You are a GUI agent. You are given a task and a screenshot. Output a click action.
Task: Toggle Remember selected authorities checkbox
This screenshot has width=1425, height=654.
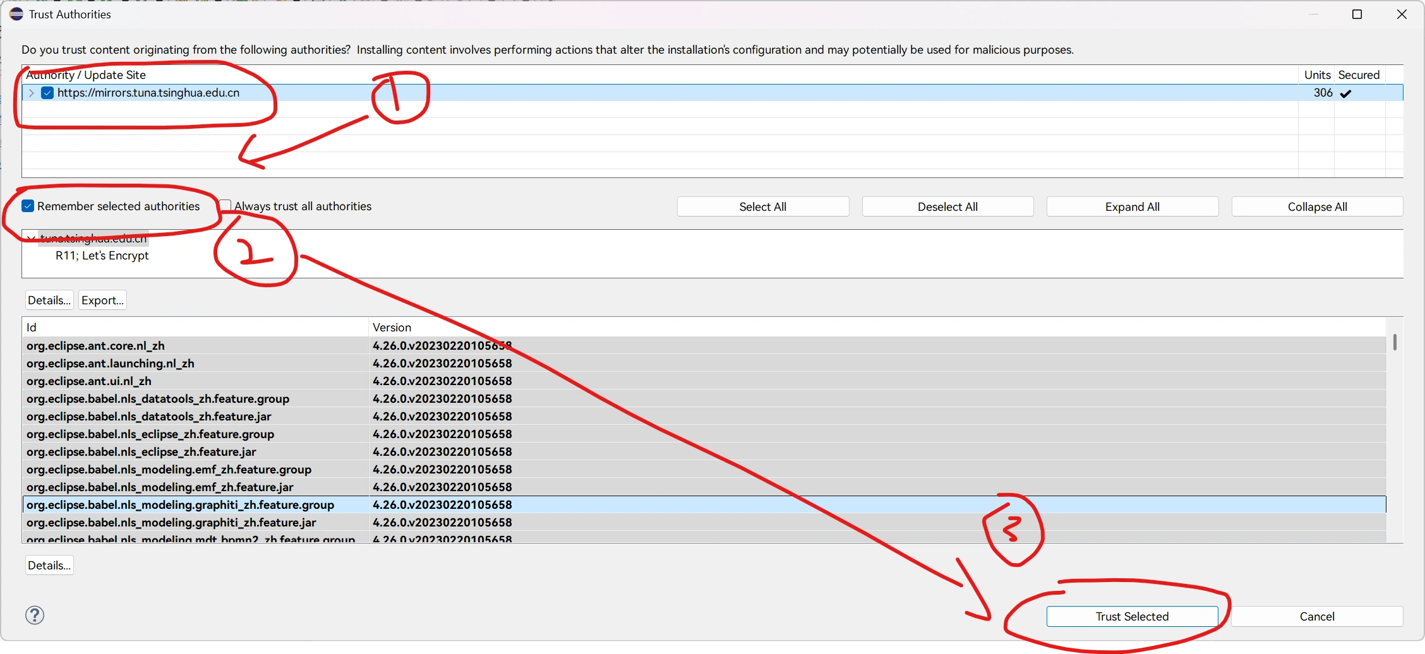click(28, 206)
